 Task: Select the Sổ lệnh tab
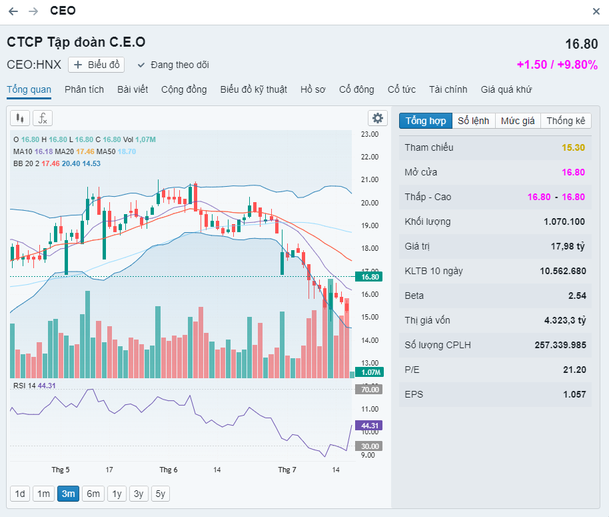coord(473,121)
